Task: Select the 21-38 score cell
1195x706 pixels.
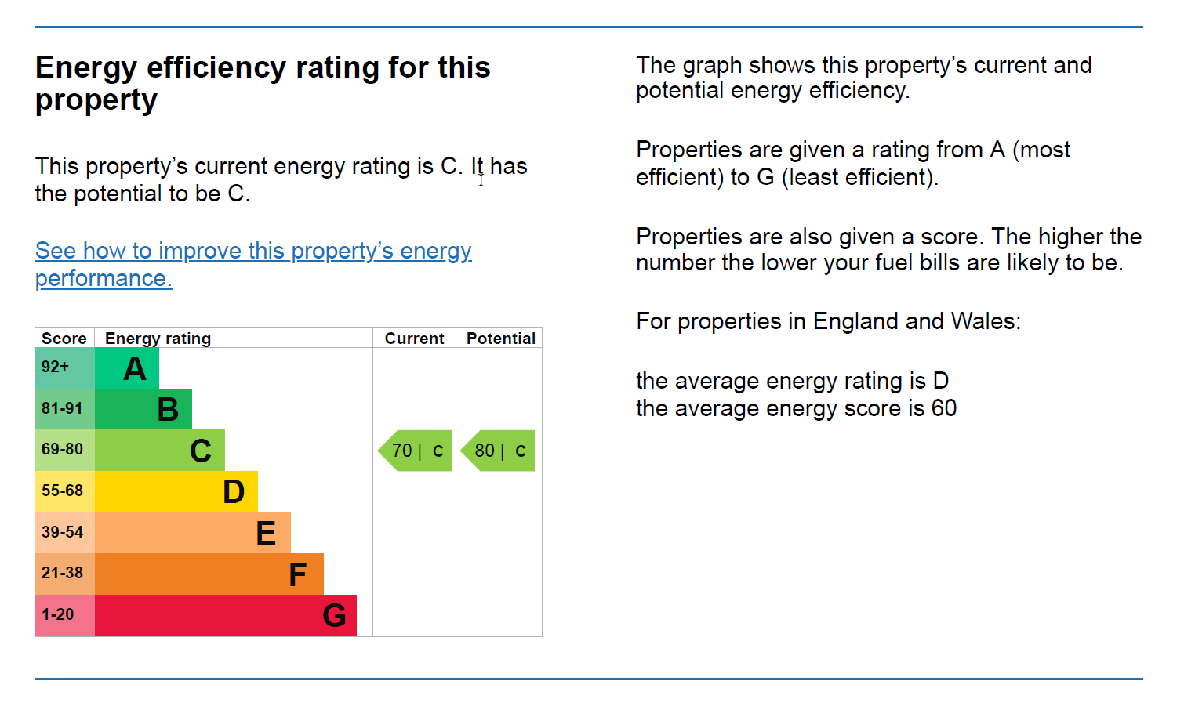Action: 65,574
